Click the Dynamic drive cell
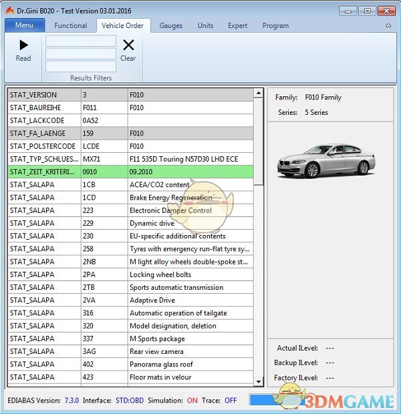The width and height of the screenshot is (401, 414). (x=190, y=223)
